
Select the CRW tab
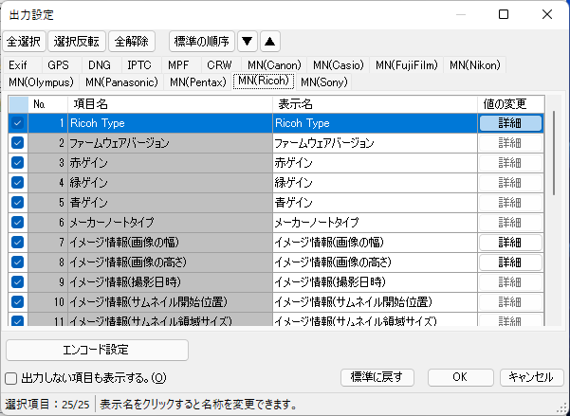coord(219,65)
